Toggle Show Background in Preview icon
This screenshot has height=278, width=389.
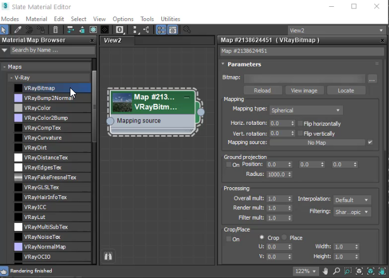click(x=104, y=30)
